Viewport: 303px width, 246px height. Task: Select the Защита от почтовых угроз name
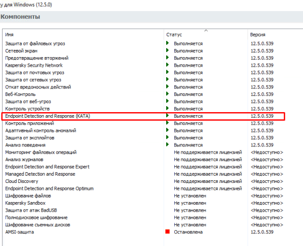tap(34, 73)
